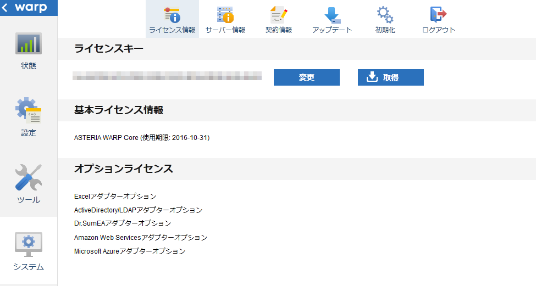Viewport: 536px width, 286px height.
Task: Click the 基本ライセンス情報 heading
Action: [x=119, y=110]
